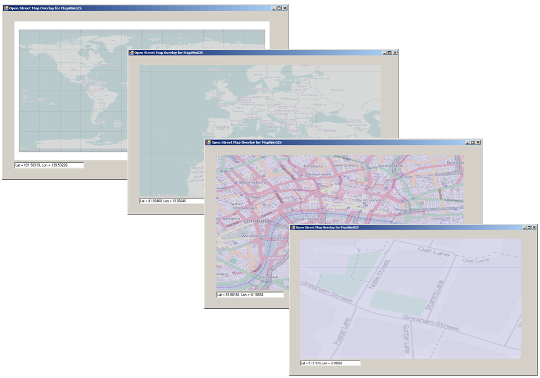Maximize the Europe map window
This screenshot has width=540, height=378.
[389, 53]
